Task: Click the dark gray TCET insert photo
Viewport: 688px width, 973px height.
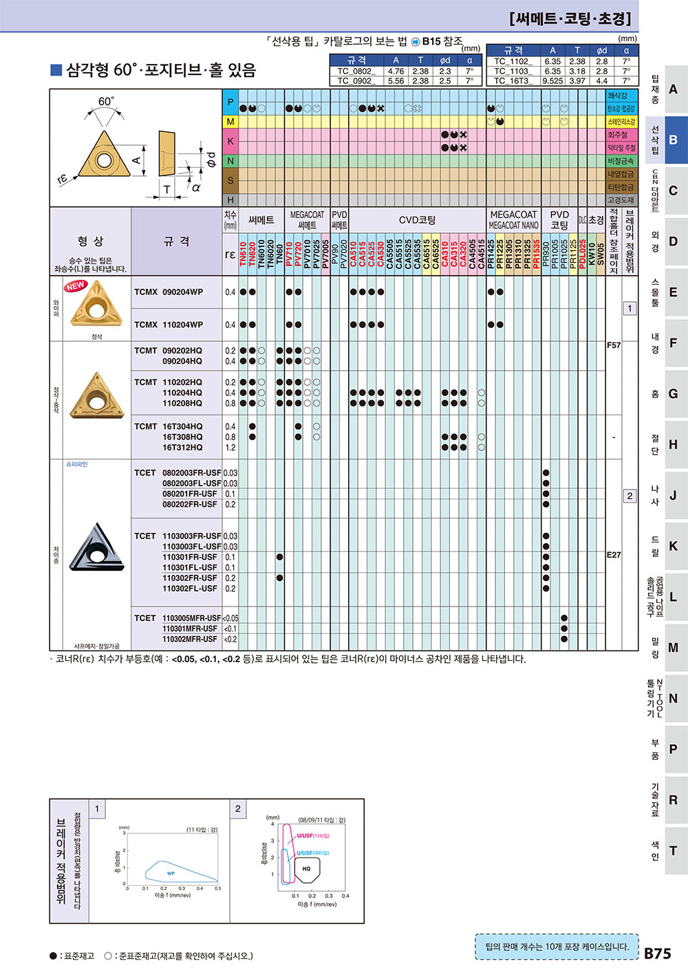Action: click(x=97, y=547)
